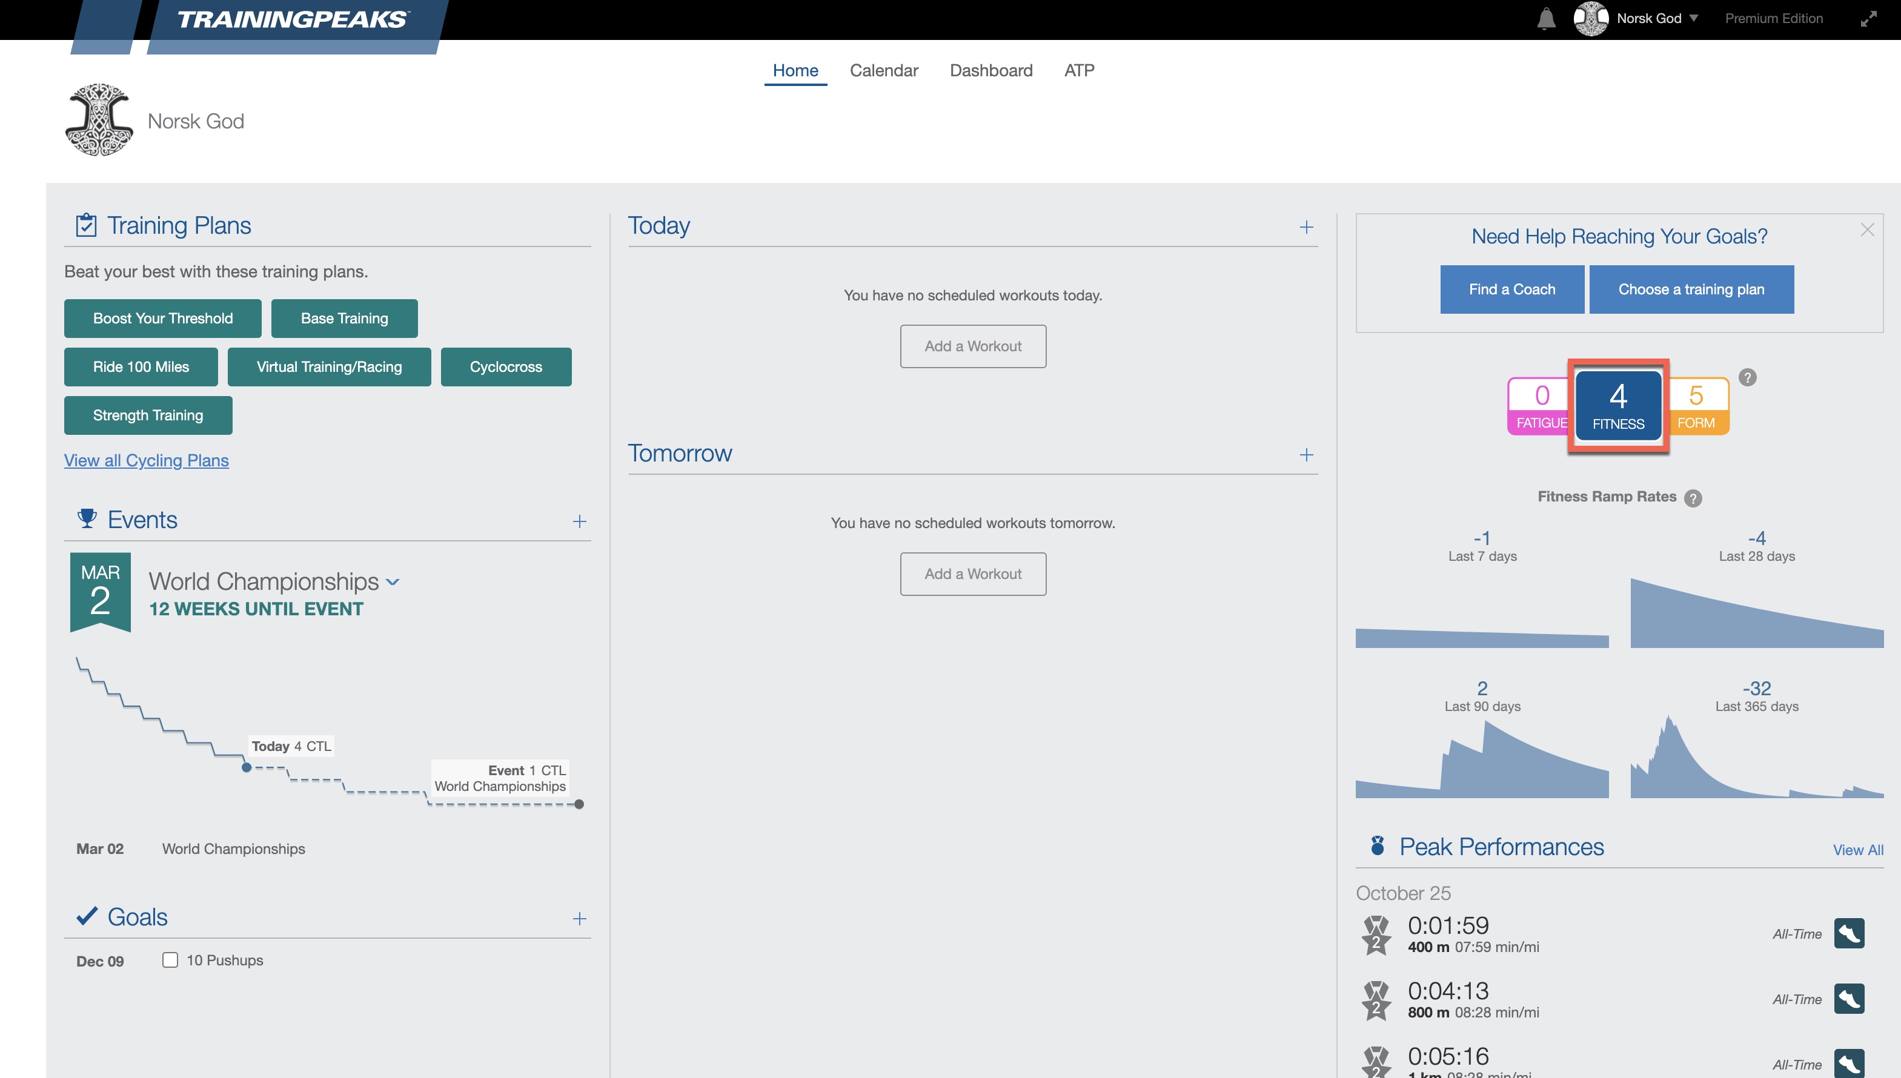Add a new event with plus icon

click(x=579, y=521)
